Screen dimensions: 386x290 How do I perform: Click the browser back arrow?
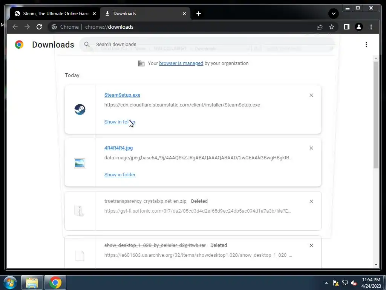15,27
